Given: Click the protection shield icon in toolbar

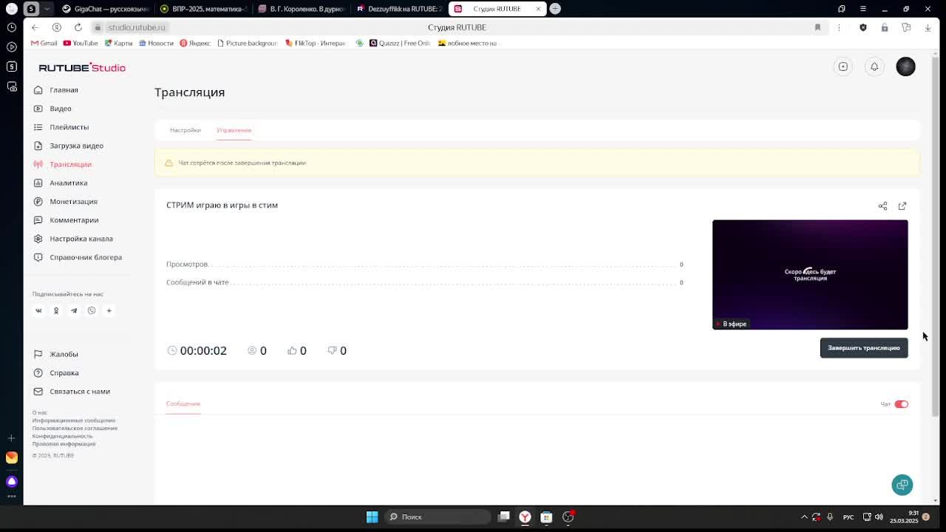Looking at the screenshot, I should [x=863, y=27].
